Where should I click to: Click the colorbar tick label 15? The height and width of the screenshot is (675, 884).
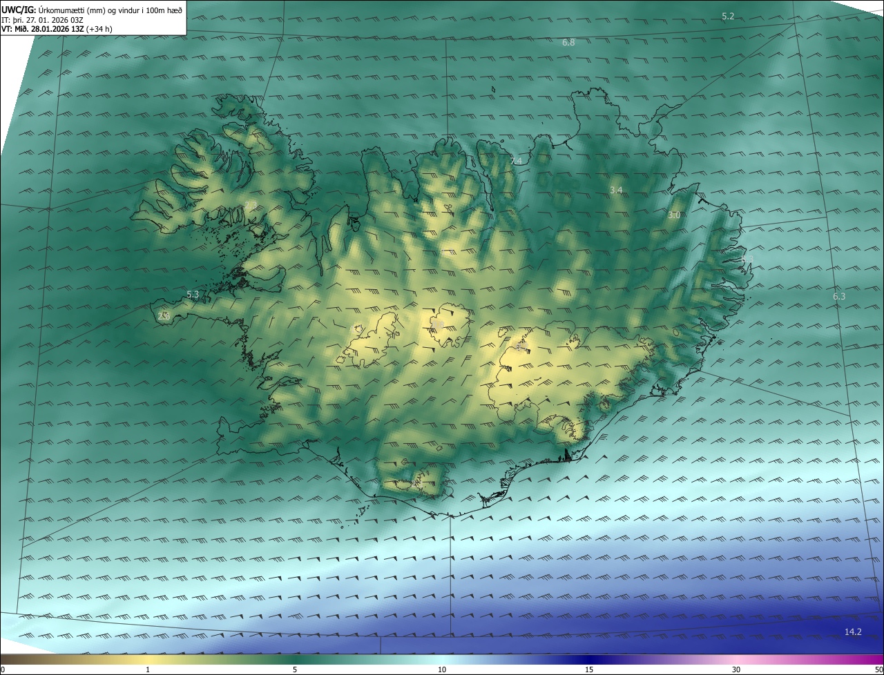[x=589, y=669]
